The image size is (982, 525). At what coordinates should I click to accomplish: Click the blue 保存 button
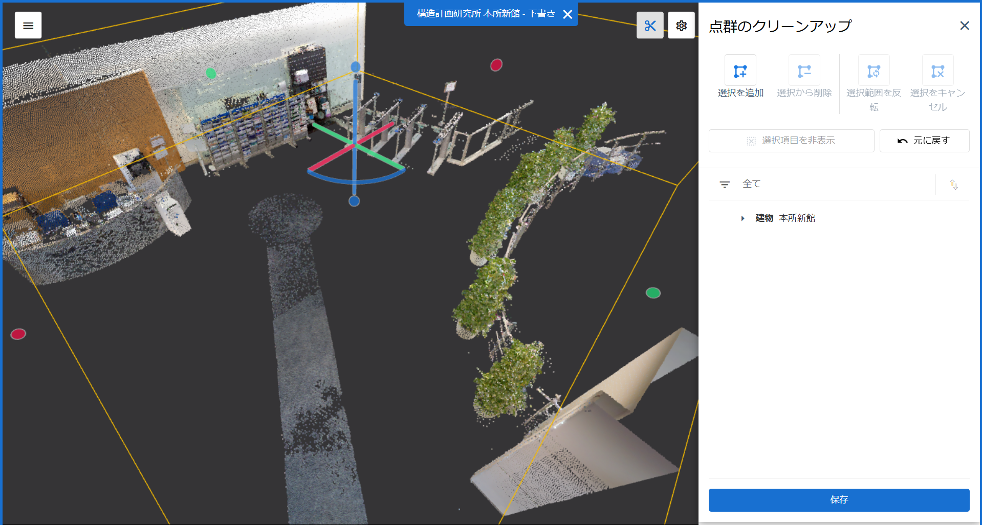[839, 500]
